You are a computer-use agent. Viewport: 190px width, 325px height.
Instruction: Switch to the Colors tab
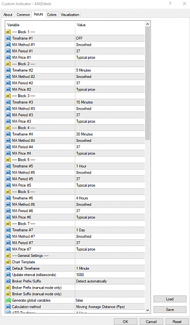(x=52, y=15)
